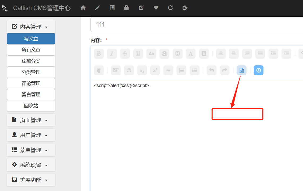Open the Aa font size tool
The height and width of the screenshot is (191, 303).
point(151,54)
